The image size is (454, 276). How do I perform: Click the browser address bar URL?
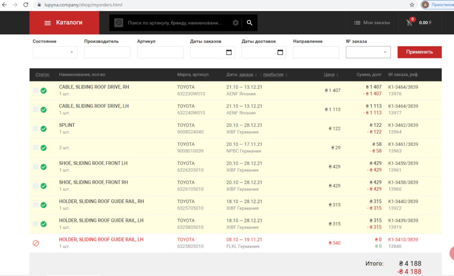83,5
